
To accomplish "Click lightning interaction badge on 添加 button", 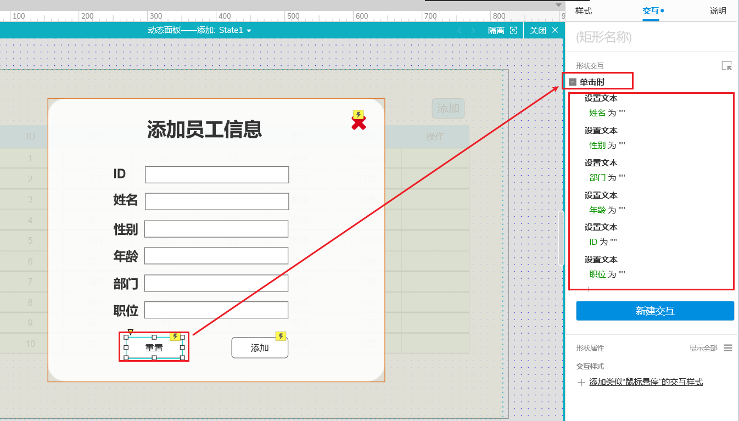I will tap(281, 336).
